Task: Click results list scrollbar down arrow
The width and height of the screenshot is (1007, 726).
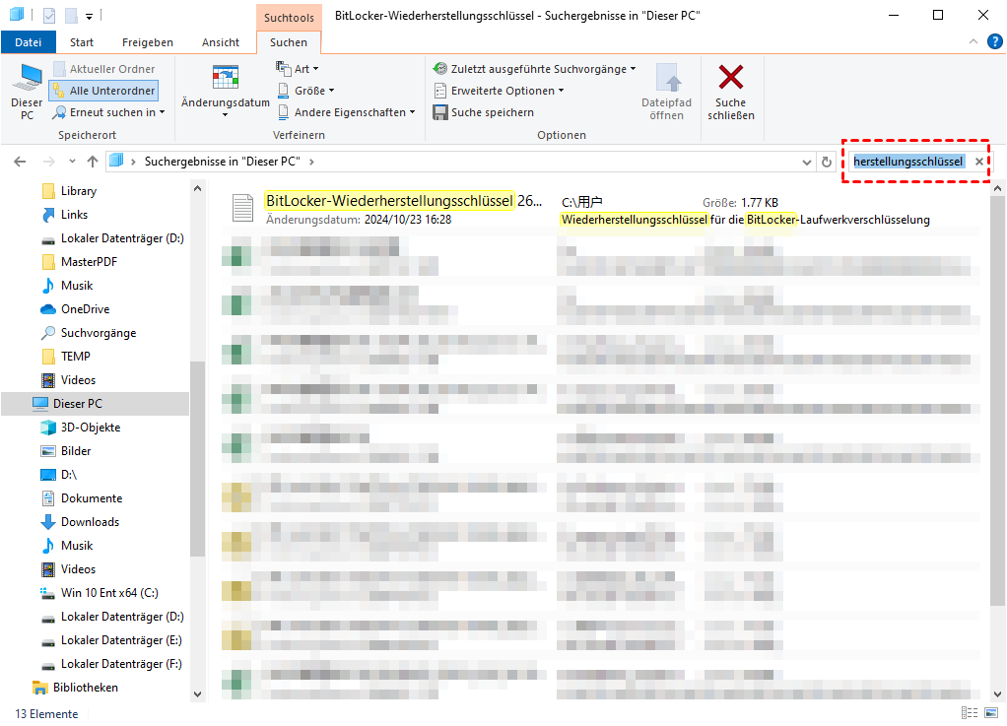Action: pyautogui.click(x=997, y=694)
